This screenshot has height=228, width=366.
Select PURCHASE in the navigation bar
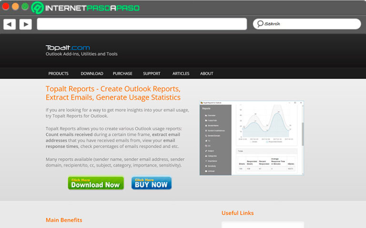pyautogui.click(x=122, y=74)
